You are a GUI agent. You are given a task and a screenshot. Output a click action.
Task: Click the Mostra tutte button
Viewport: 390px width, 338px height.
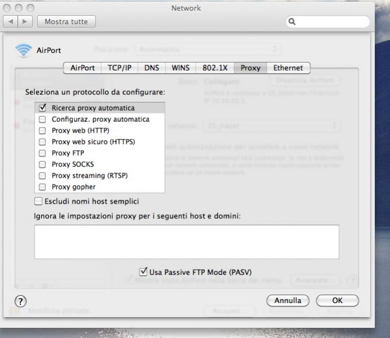67,21
